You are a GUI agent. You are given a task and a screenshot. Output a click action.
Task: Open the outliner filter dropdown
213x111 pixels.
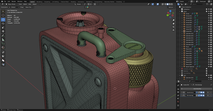pyautogui.click(x=208, y=4)
